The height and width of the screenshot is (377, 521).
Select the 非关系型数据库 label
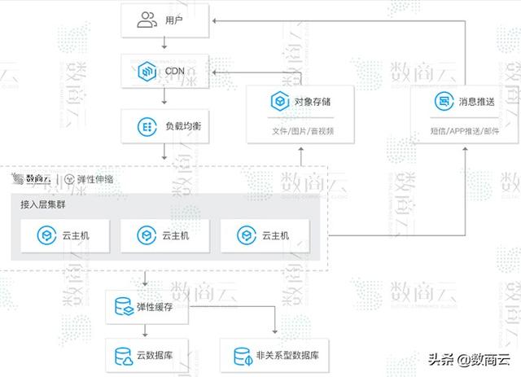(287, 355)
